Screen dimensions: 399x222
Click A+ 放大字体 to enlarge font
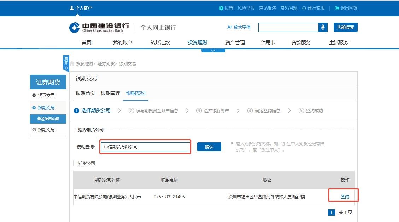click(239, 27)
